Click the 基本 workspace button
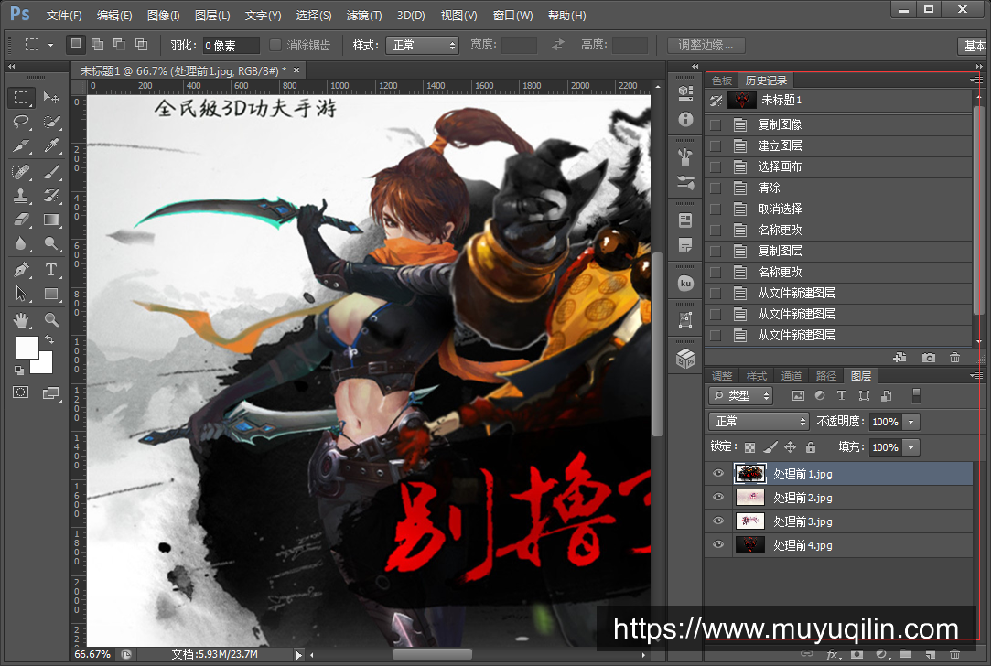991x666 pixels. coord(974,46)
